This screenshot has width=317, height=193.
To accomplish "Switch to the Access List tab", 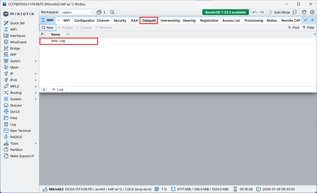I will click(231, 20).
